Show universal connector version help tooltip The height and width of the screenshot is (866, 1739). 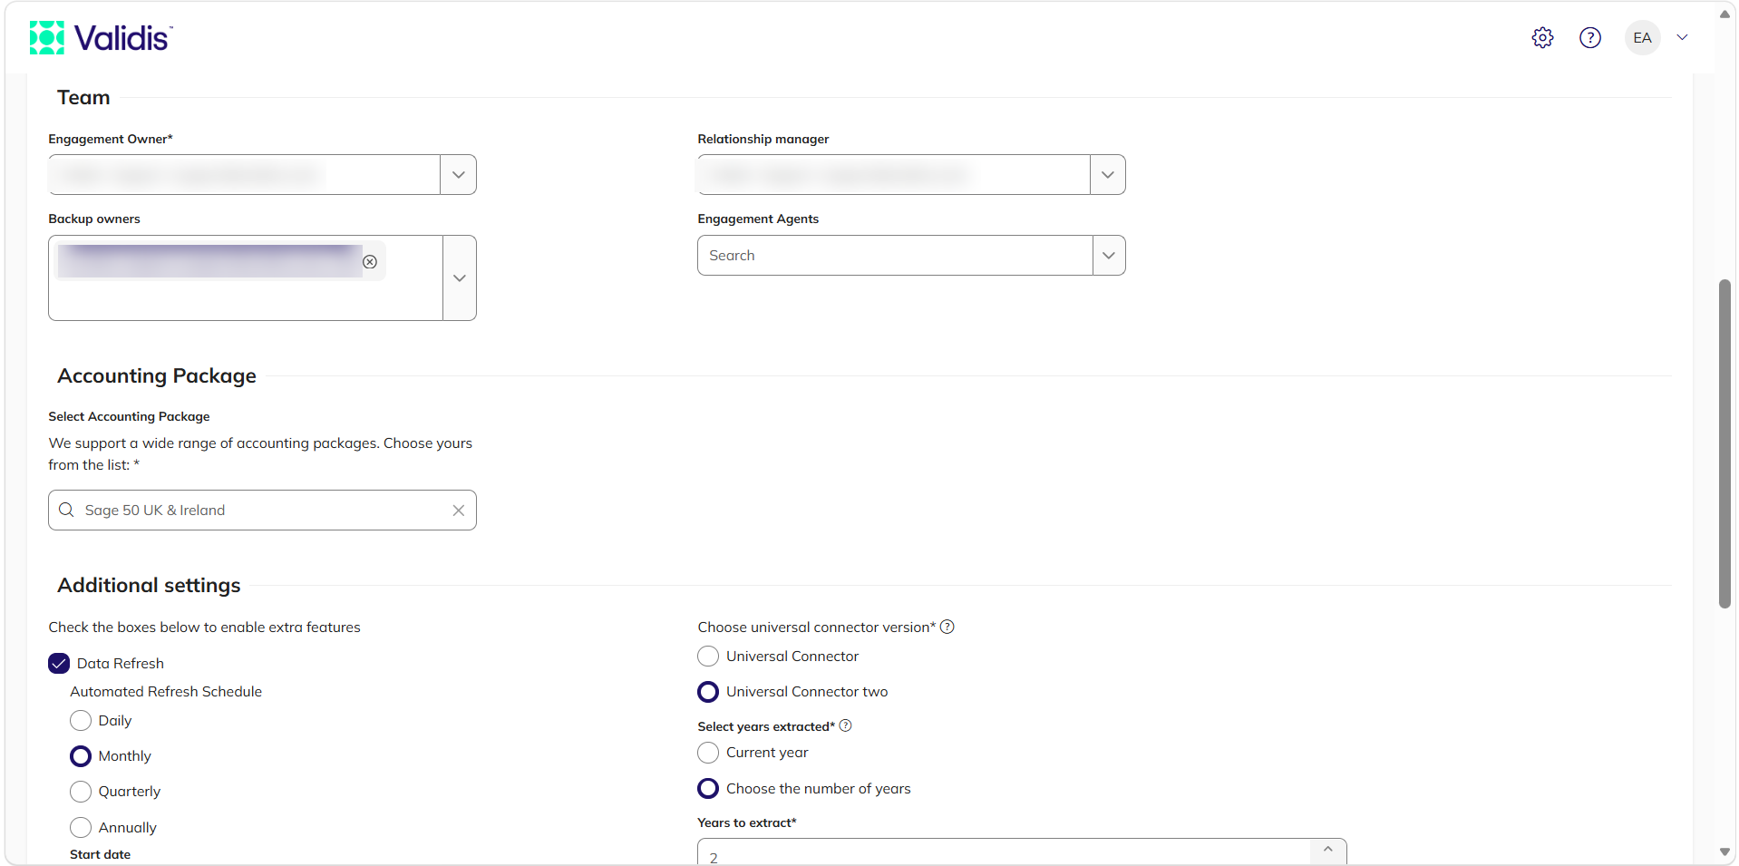point(947,627)
